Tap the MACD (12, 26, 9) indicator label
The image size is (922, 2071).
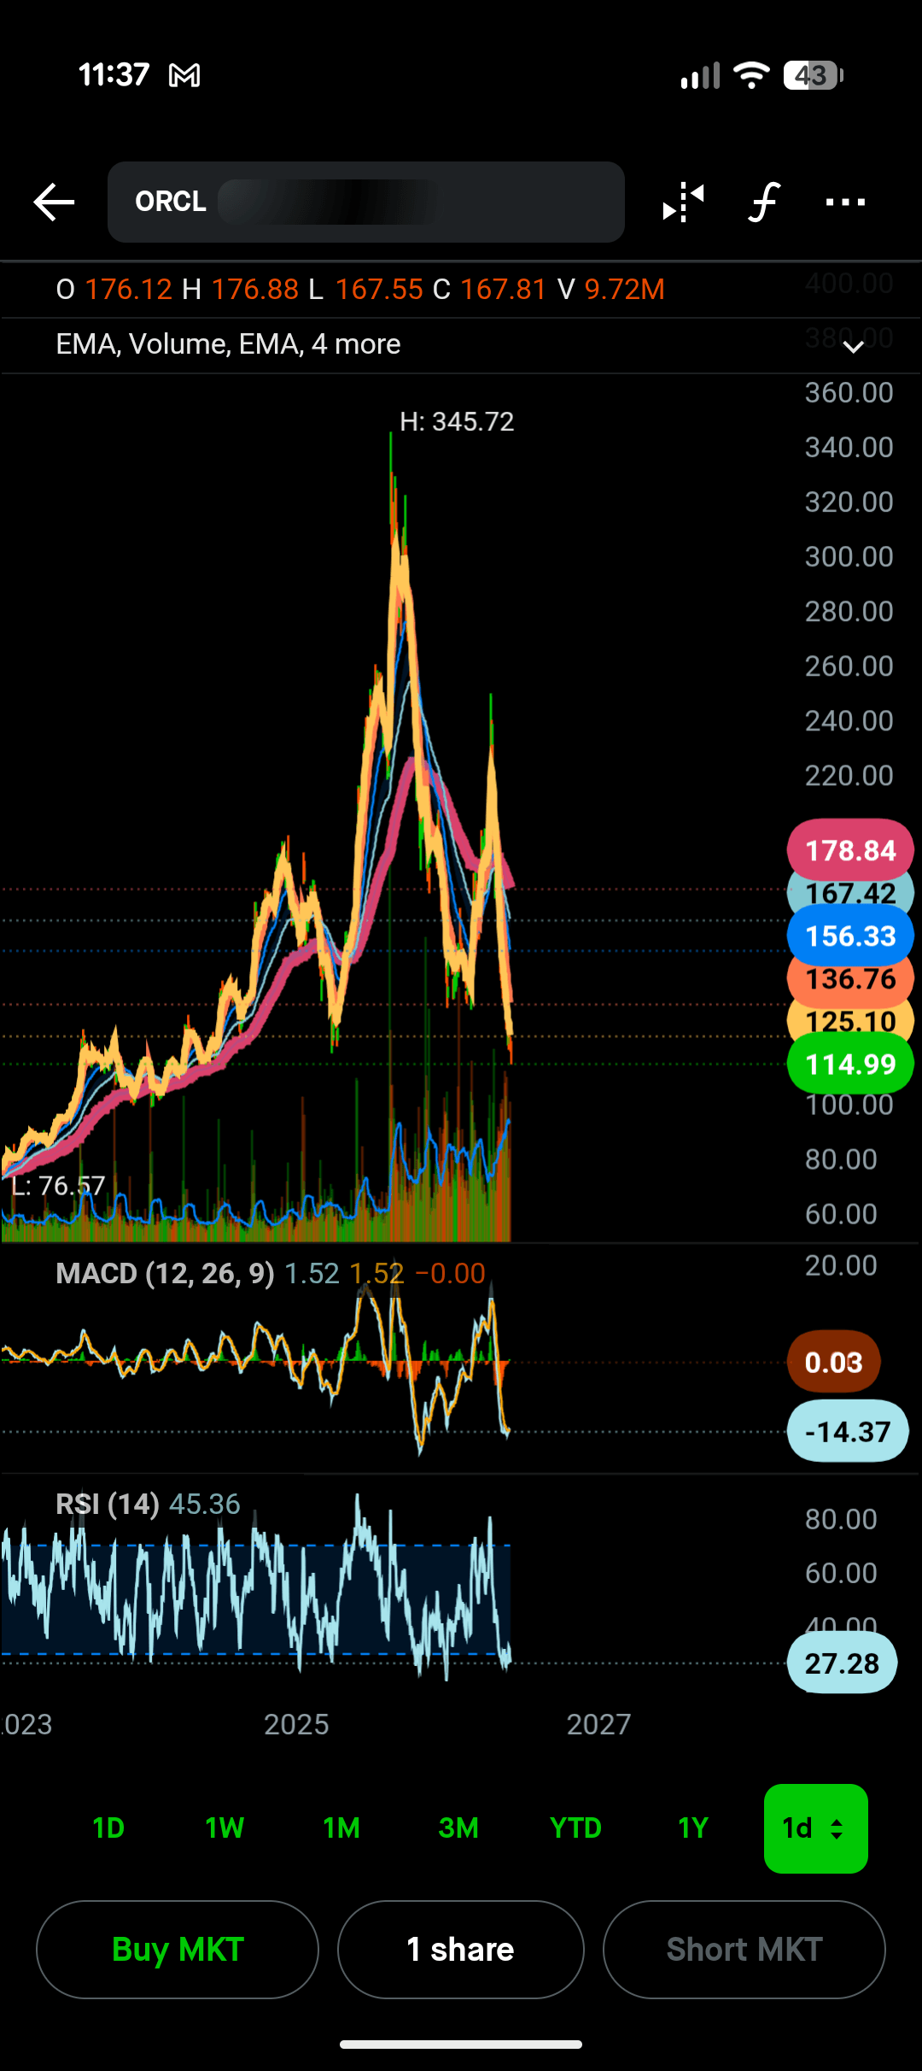click(165, 1273)
